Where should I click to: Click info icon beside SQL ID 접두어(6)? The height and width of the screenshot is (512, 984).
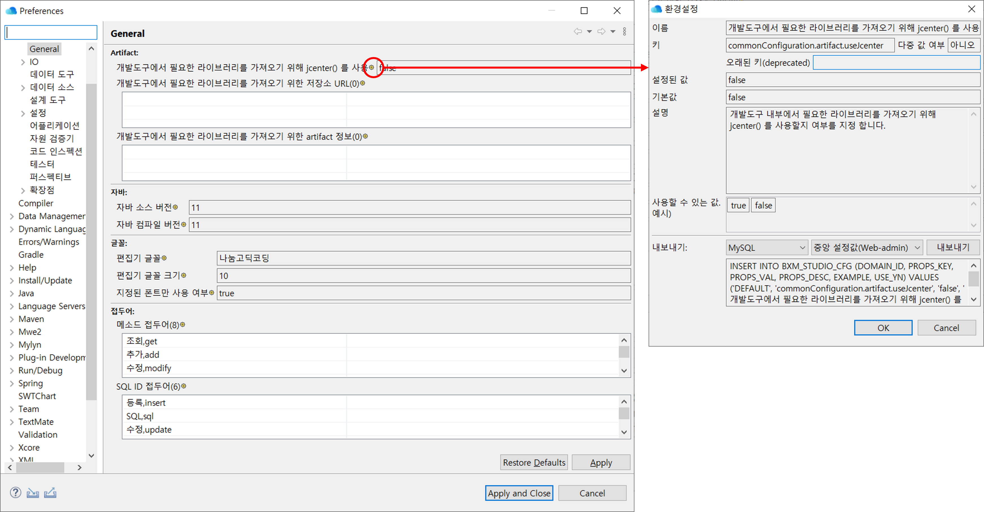pos(184,386)
